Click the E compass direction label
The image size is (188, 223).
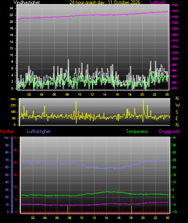click(x=177, y=119)
